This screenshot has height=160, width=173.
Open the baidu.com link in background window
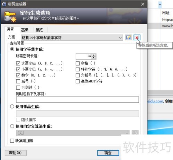point(155,101)
